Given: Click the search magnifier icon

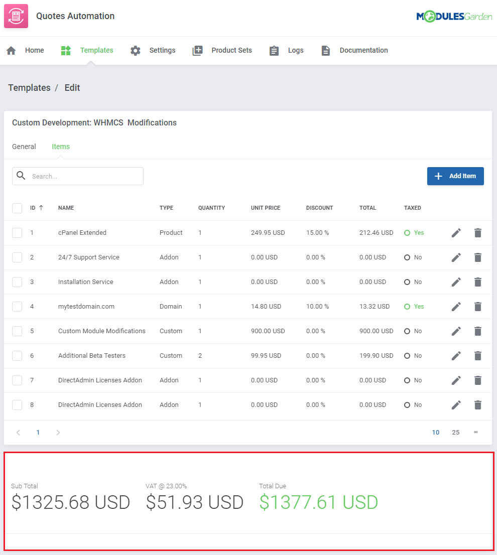Looking at the screenshot, I should pos(21,176).
